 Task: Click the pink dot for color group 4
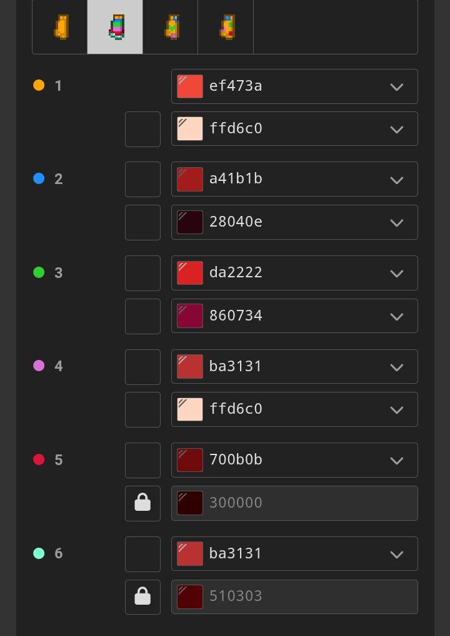[39, 366]
